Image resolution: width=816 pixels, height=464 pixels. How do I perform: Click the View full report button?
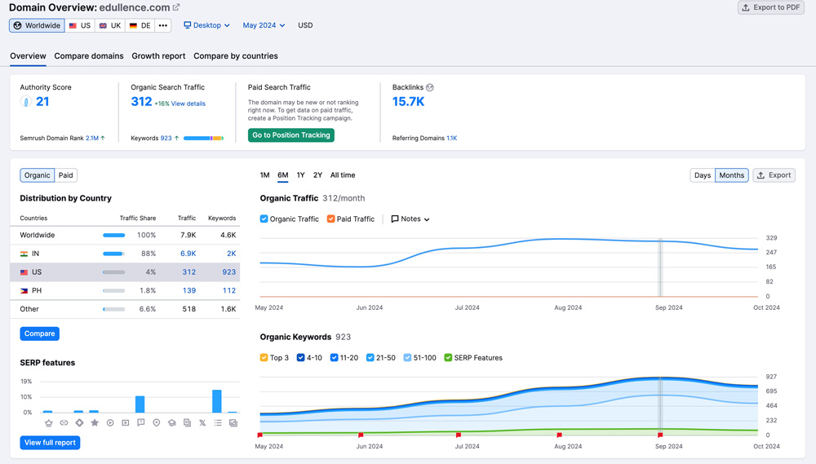coord(50,443)
